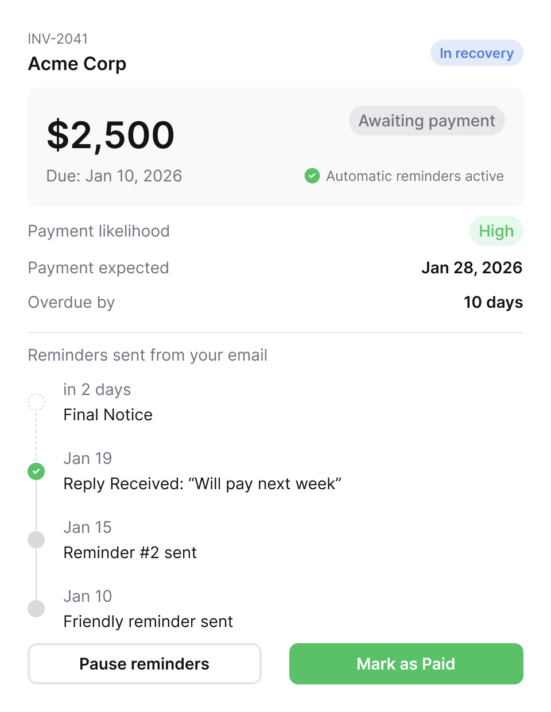Image resolution: width=551 pixels, height=712 pixels.
Task: Select the green check timeline marker for Jan 19
Action: (x=36, y=471)
